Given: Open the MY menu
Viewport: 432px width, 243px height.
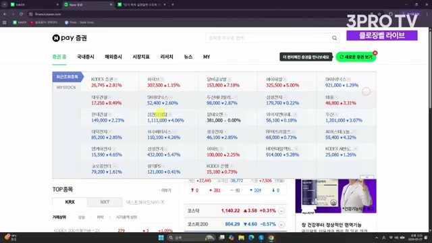Looking at the screenshot, I should tap(207, 57).
